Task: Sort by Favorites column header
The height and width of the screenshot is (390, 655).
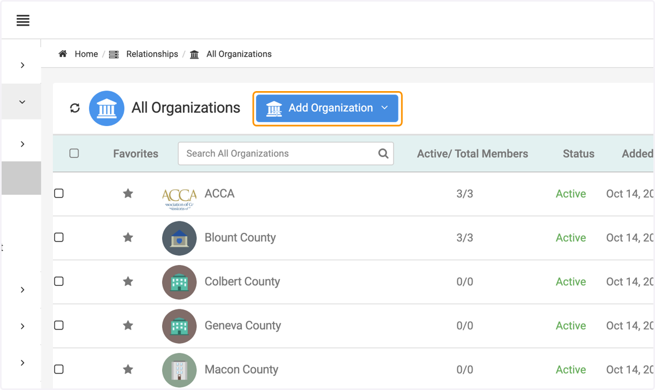Action: pyautogui.click(x=136, y=154)
